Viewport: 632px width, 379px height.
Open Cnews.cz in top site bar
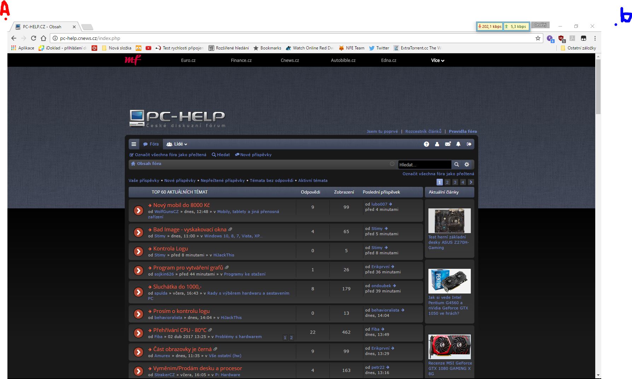point(290,60)
